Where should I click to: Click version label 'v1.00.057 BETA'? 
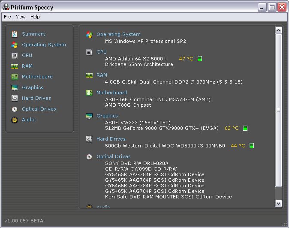click(24, 221)
